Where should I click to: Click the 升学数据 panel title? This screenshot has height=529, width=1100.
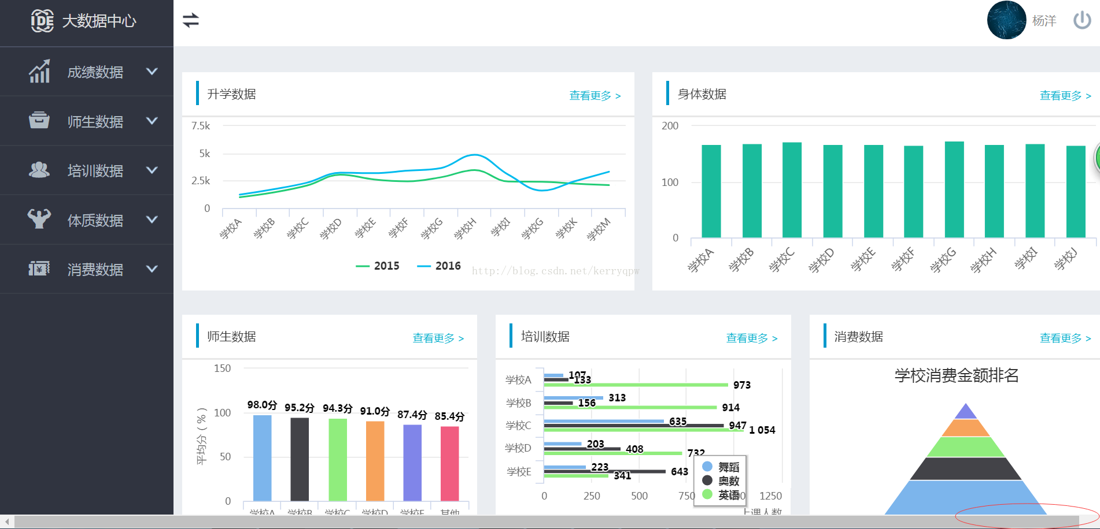tap(231, 94)
